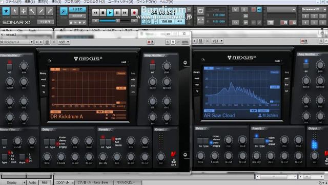This screenshot has width=328, height=185.
Task: Toggle Filter Modifier on switch in left Nexus
Action: (9, 67)
